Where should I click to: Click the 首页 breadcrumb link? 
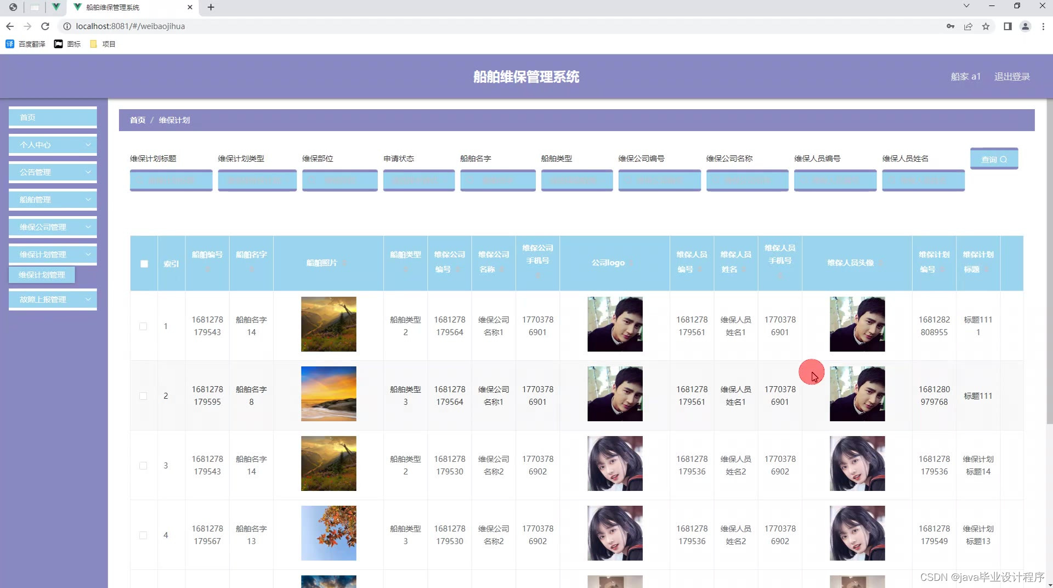138,120
